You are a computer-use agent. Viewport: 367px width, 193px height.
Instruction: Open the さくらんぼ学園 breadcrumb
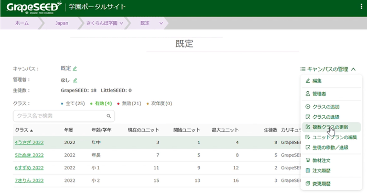102,23
